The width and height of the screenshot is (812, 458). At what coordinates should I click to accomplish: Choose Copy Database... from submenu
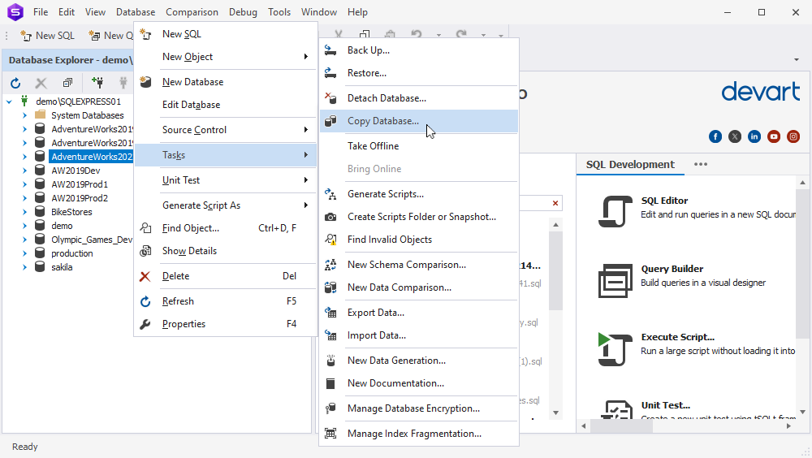419,121
